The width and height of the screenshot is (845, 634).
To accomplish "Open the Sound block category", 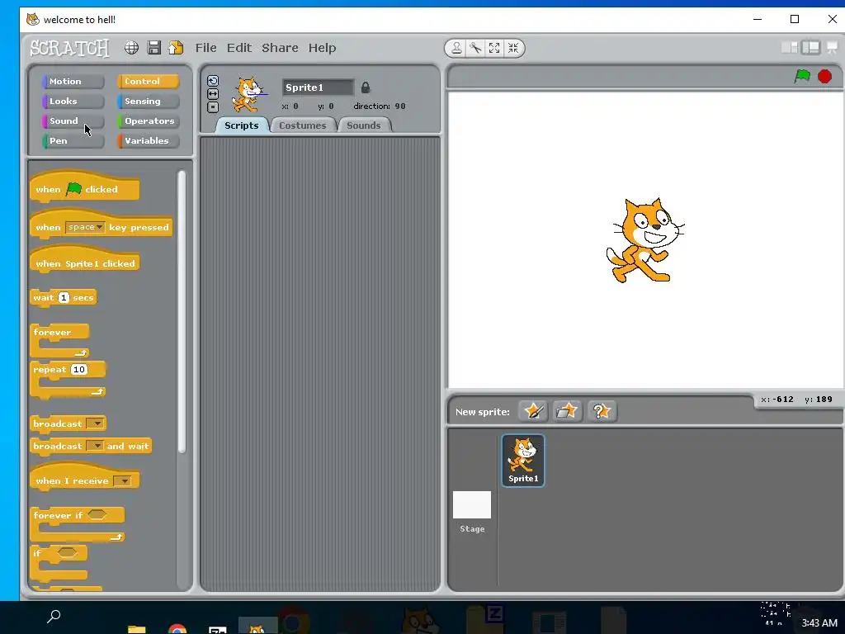I will 73,121.
